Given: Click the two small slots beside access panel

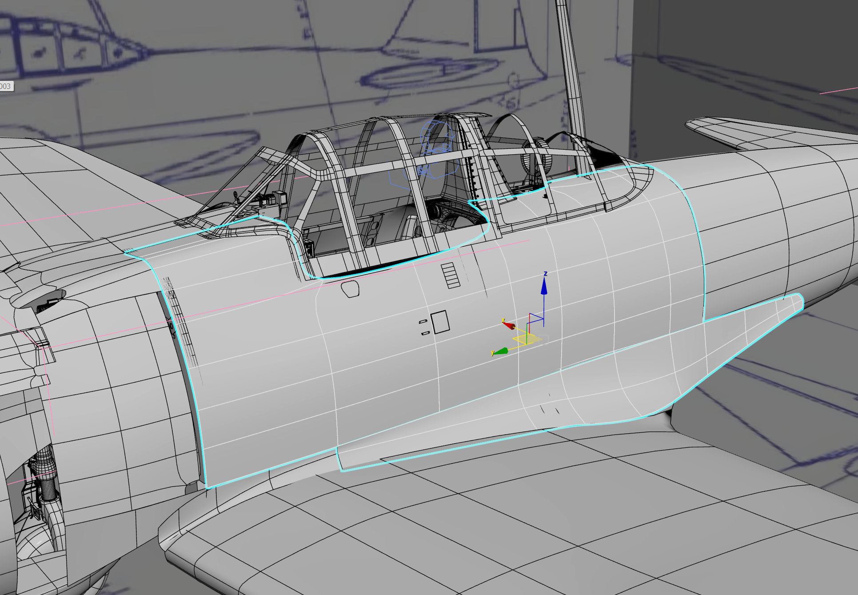Looking at the screenshot, I should click(424, 327).
